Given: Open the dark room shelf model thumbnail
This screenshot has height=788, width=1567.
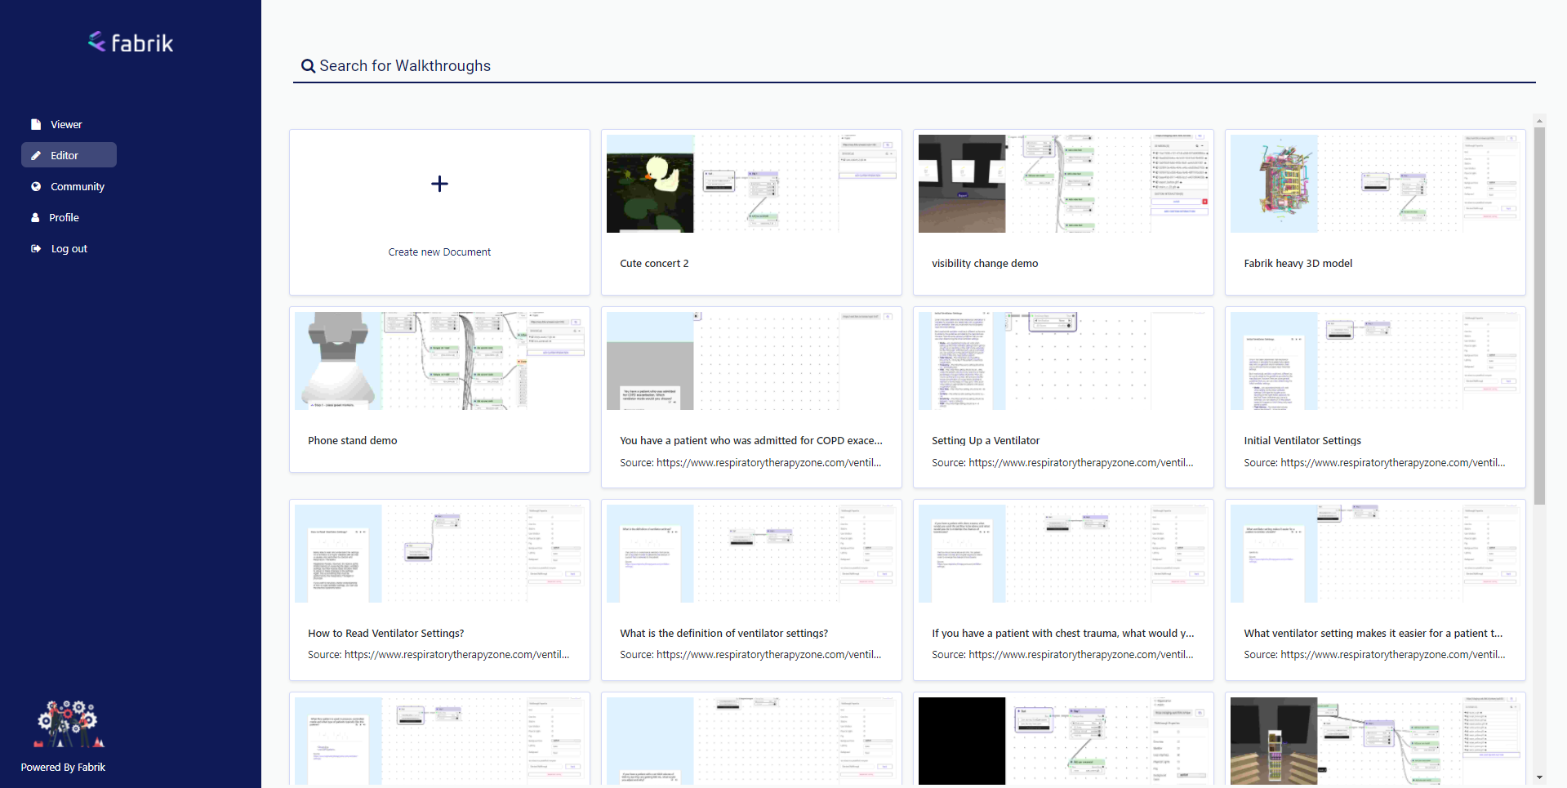Looking at the screenshot, I should 1375,741.
